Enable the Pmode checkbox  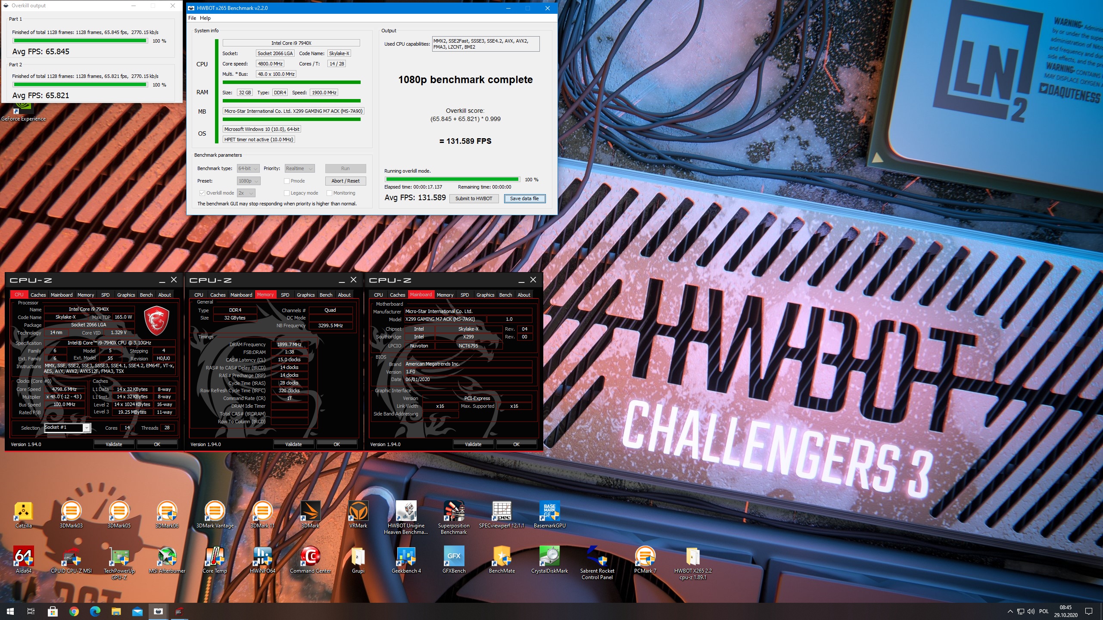[287, 181]
